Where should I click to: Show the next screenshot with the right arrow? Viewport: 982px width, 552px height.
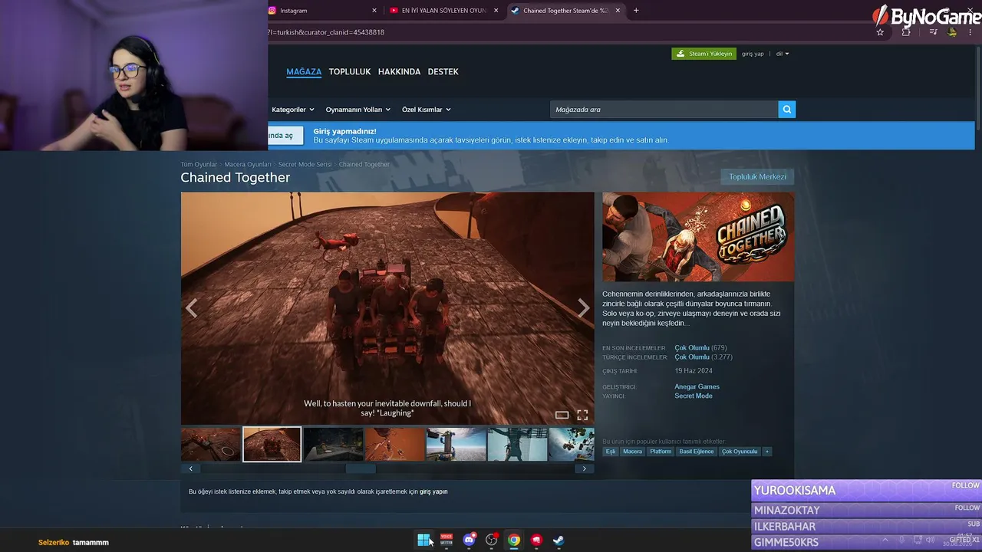pos(584,308)
